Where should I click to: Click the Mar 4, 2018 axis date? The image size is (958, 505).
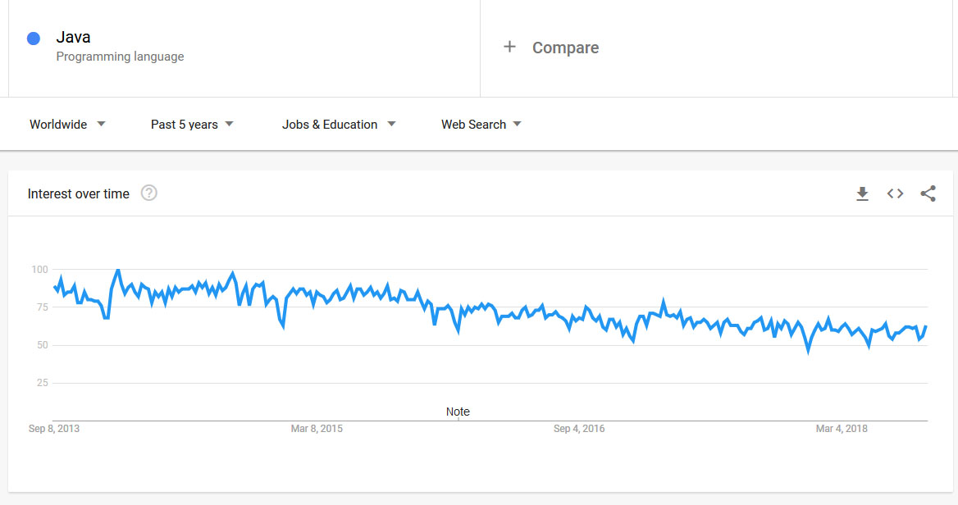[x=842, y=429]
